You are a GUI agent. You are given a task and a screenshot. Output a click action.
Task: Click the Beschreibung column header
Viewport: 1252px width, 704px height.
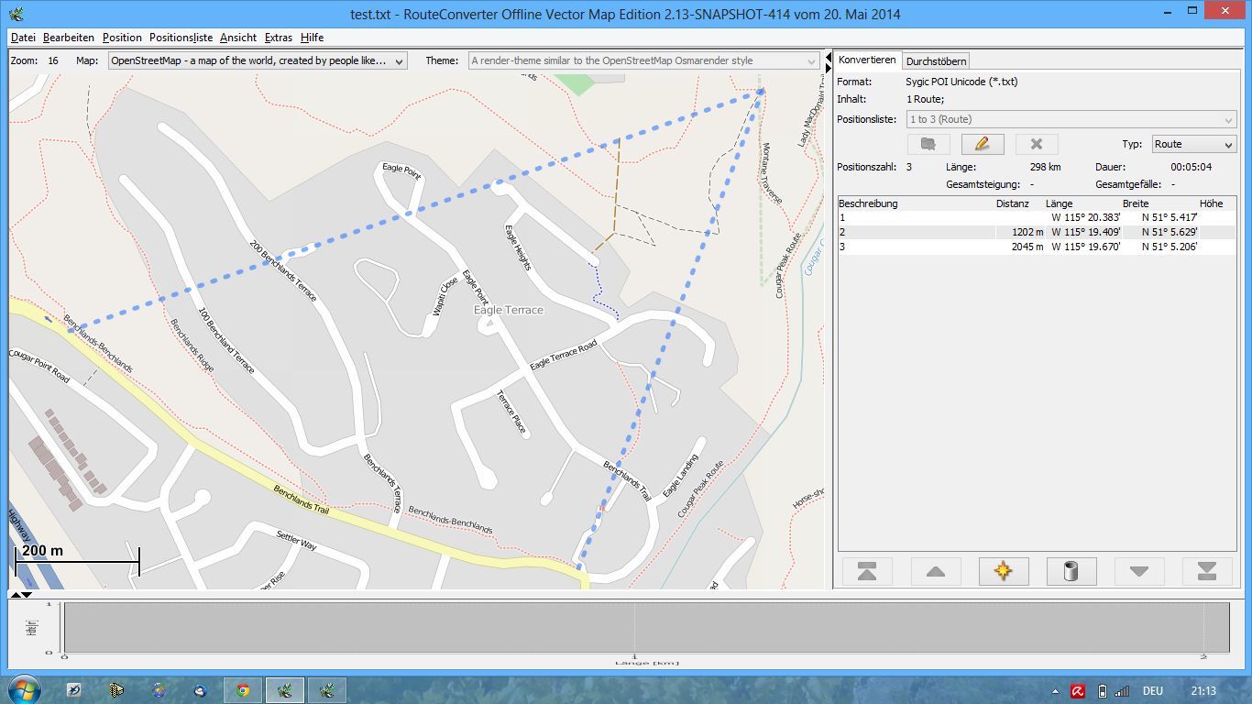point(868,203)
